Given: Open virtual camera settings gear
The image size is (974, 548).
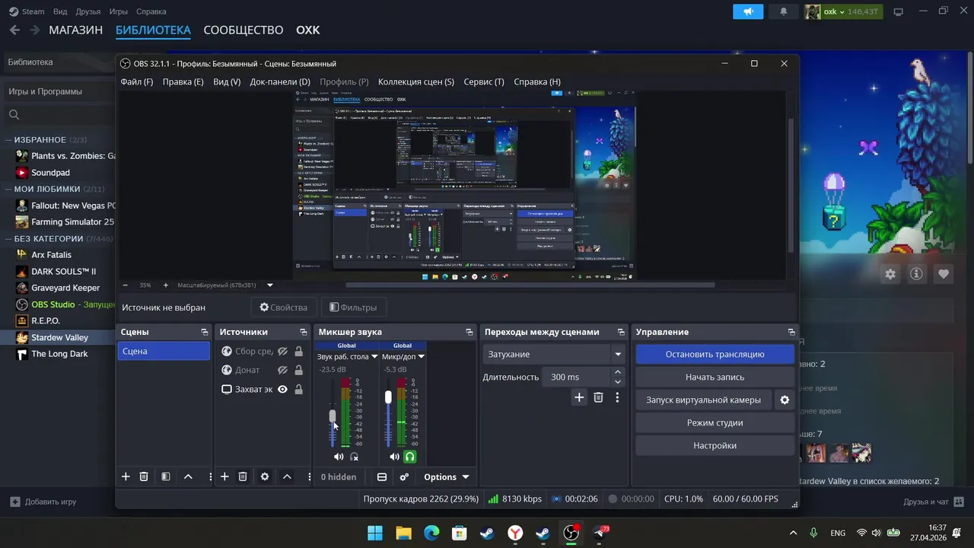Looking at the screenshot, I should (x=785, y=400).
